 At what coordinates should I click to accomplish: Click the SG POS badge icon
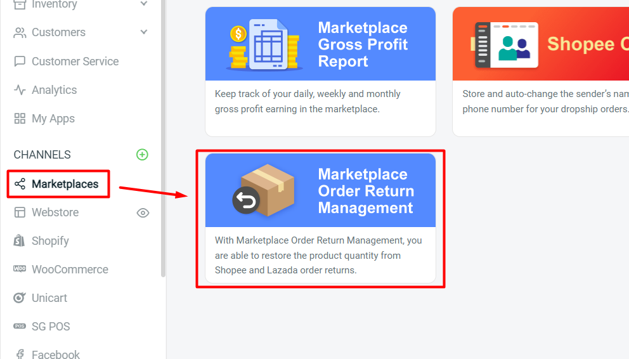click(x=19, y=326)
